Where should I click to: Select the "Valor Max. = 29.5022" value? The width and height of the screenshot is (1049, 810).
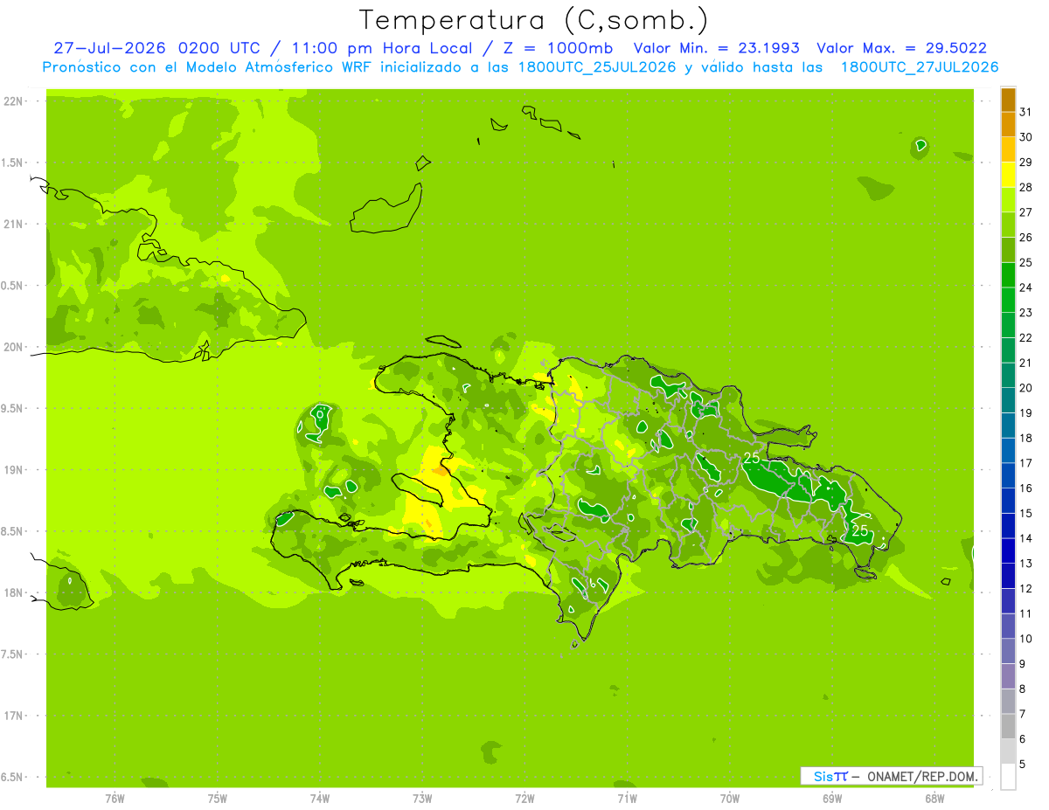pos(902,48)
